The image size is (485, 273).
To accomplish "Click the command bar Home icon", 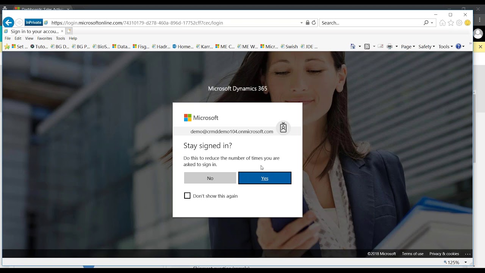I will [353, 46].
